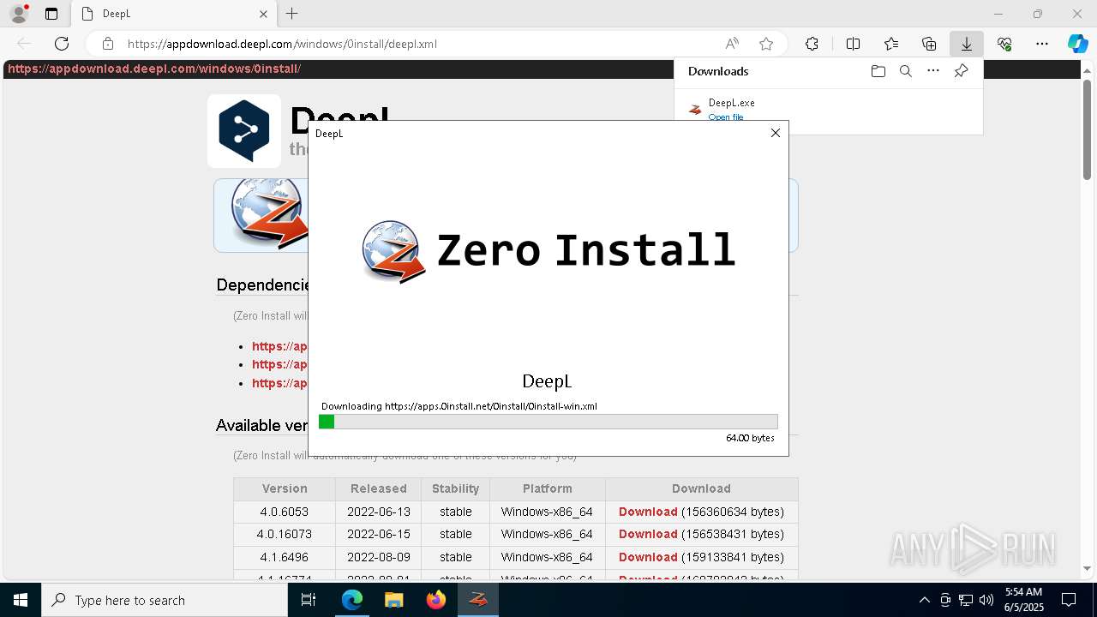The image size is (1097, 617).
Task: Open Edge Settings and more menu
Action: click(x=1042, y=44)
